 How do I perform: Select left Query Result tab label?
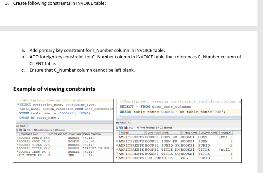pos(20,126)
